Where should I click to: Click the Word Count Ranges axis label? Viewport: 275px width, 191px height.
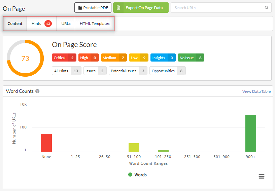click(x=148, y=163)
